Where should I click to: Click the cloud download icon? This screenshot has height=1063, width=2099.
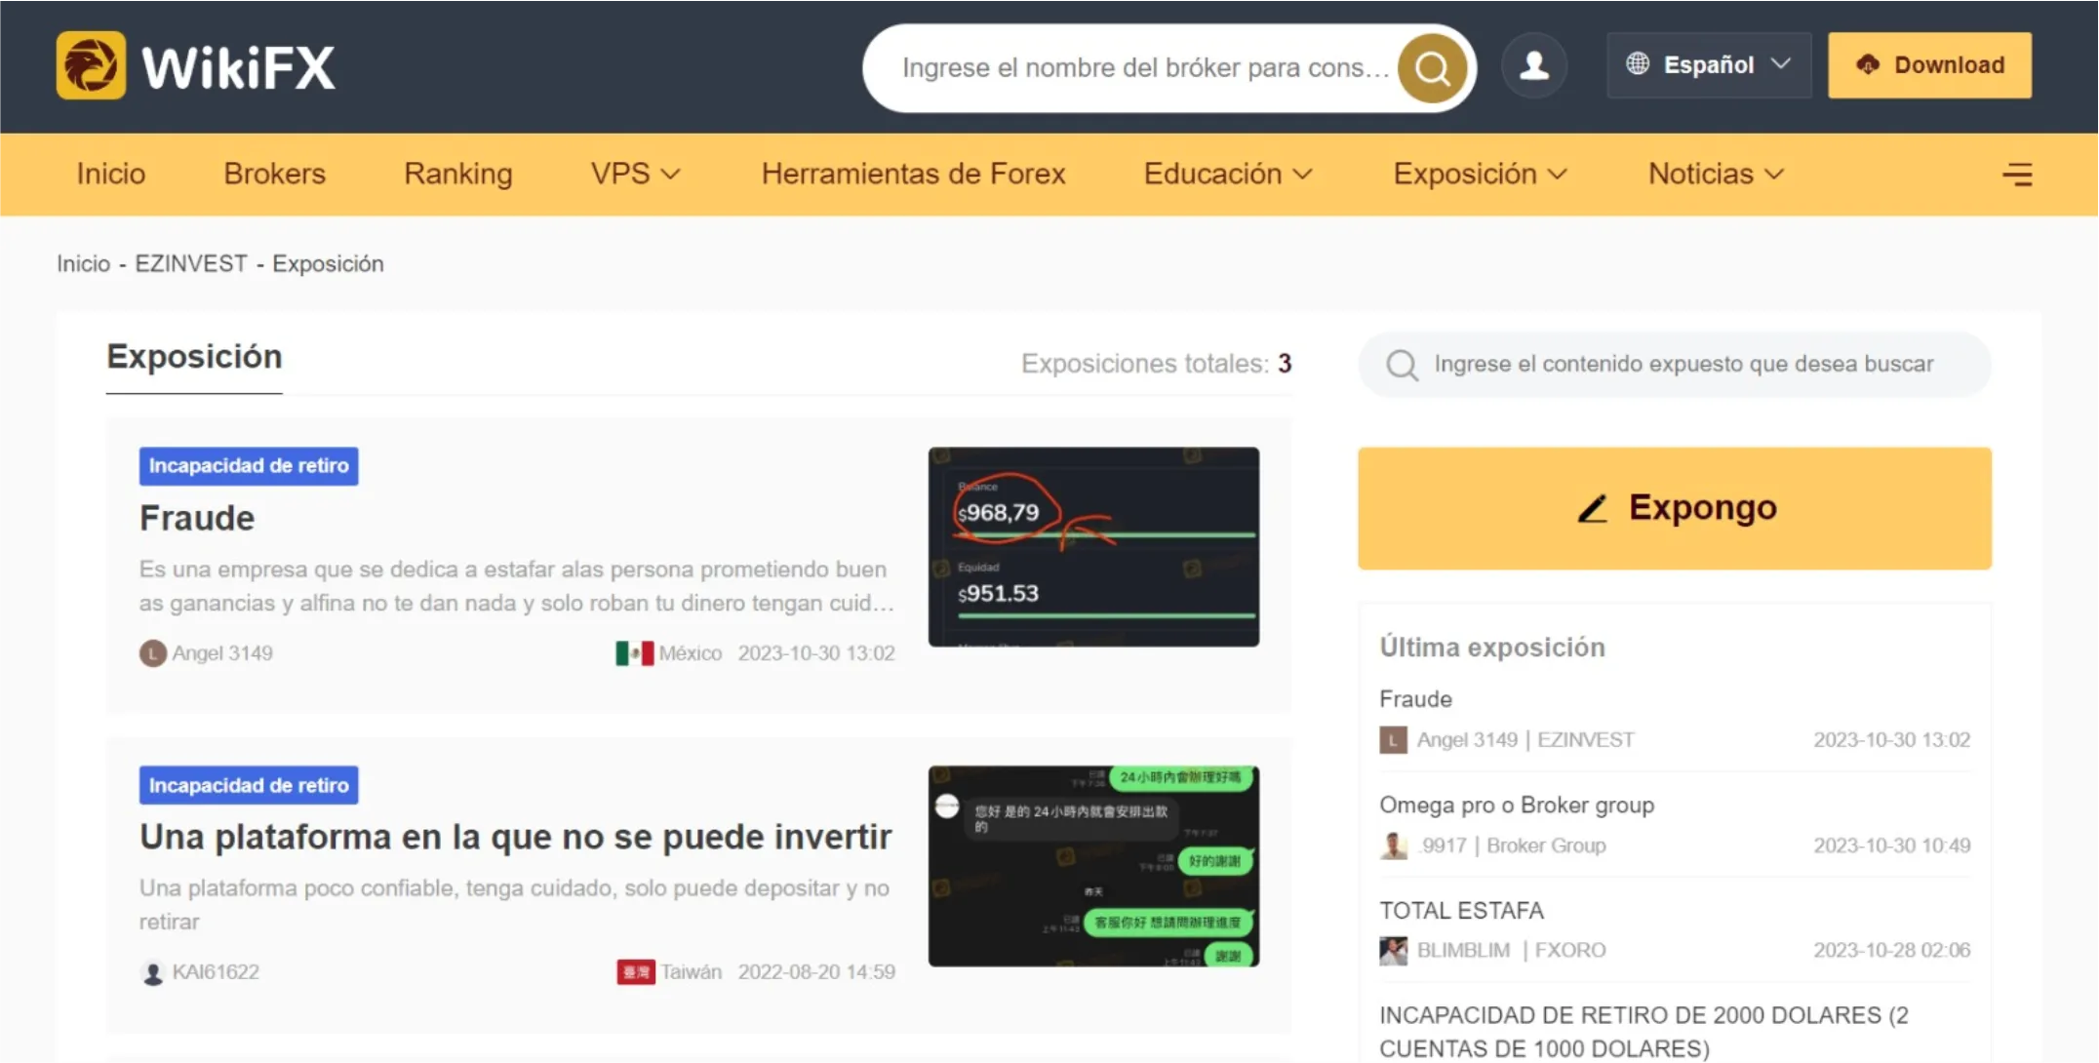[x=1868, y=64]
